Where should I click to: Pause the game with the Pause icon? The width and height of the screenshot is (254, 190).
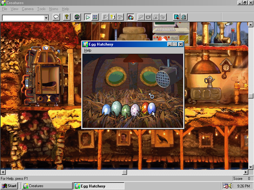pyautogui.click(x=95, y=17)
